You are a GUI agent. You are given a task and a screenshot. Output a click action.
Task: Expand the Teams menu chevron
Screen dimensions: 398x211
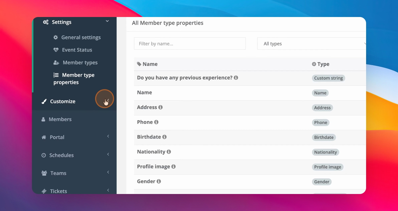(108, 172)
